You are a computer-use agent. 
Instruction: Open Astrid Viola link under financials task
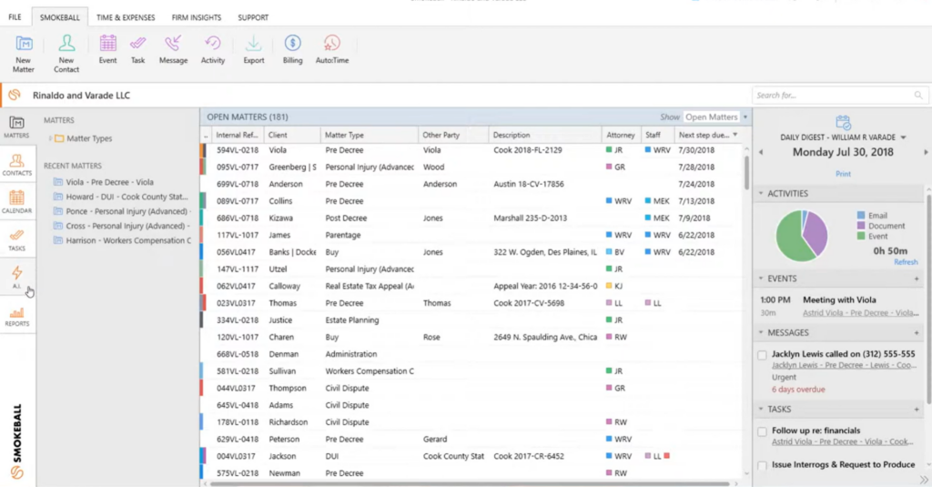click(x=843, y=441)
